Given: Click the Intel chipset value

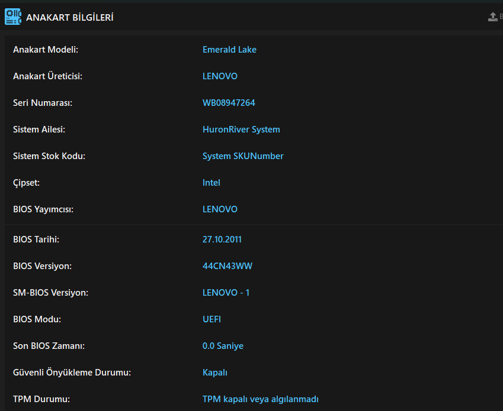Looking at the screenshot, I should (212, 183).
